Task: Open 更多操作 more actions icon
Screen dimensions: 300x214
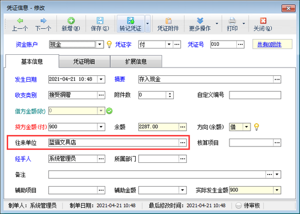Action: (200, 21)
